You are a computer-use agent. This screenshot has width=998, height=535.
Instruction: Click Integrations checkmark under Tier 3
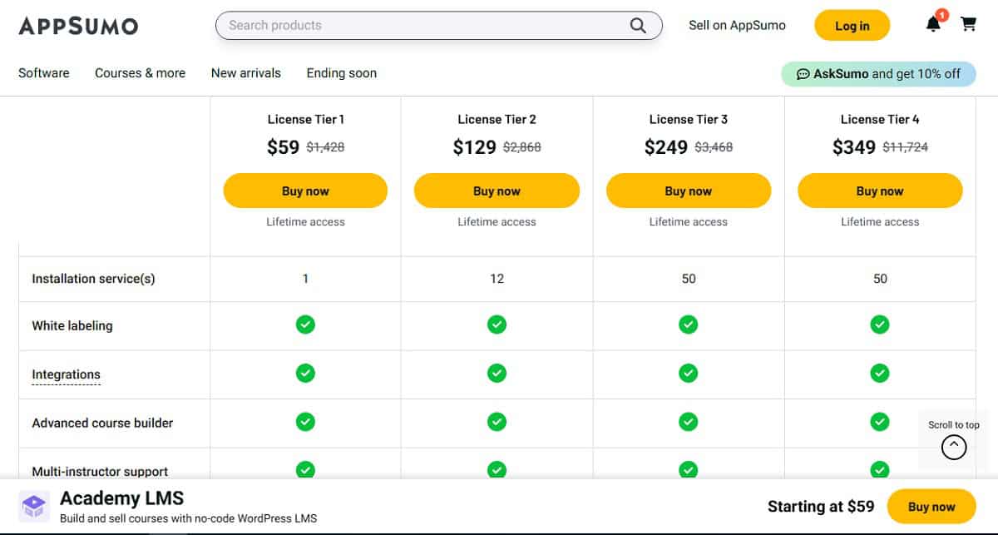[x=688, y=374]
